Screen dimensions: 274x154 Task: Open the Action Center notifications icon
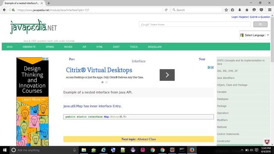[x=256, y=150]
